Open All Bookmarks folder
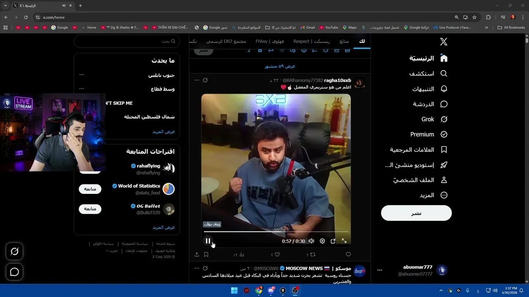This screenshot has height=297, width=529. [511, 28]
